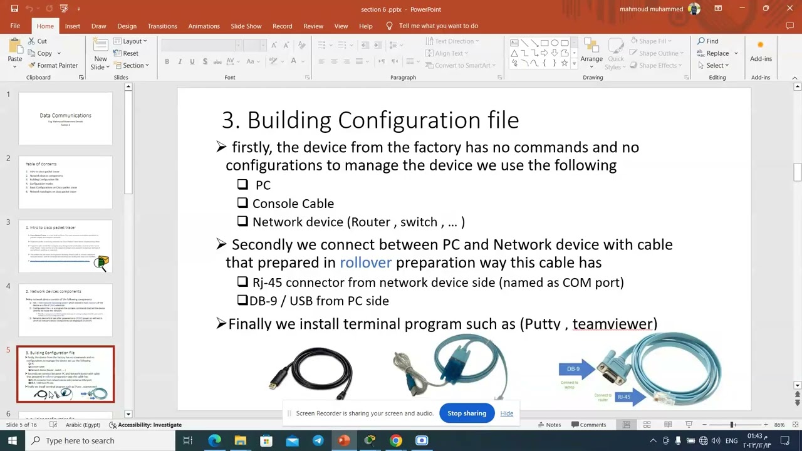
Task: Switch to Reading View
Action: pyautogui.click(x=668, y=425)
